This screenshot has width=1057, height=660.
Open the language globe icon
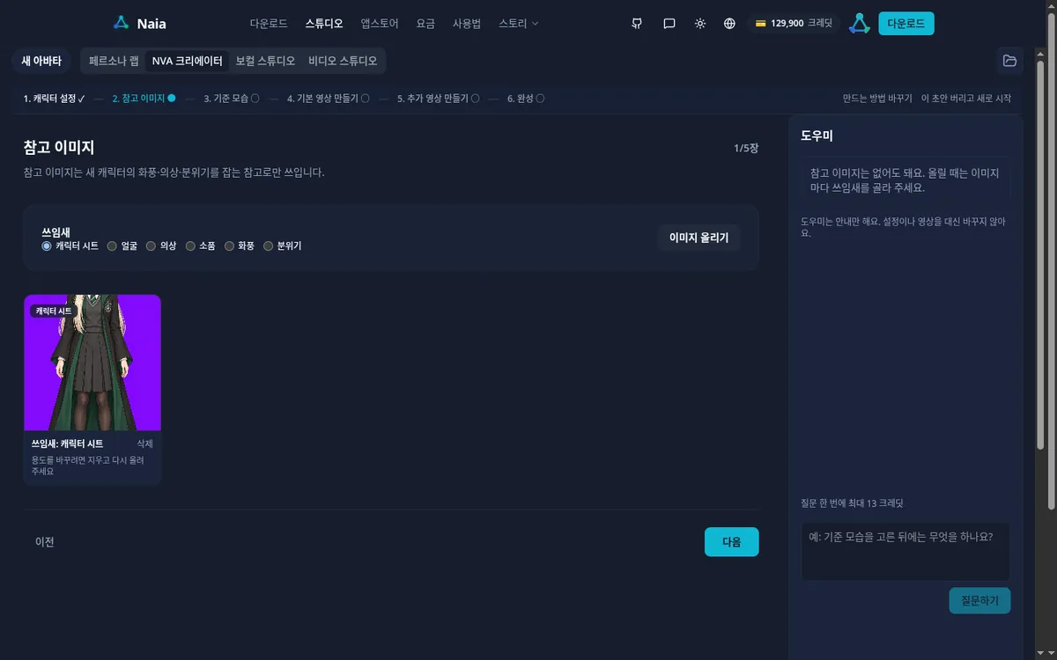pos(729,24)
